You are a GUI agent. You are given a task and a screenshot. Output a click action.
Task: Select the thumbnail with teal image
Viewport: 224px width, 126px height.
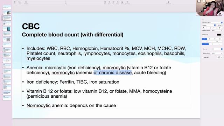coord(7,29)
